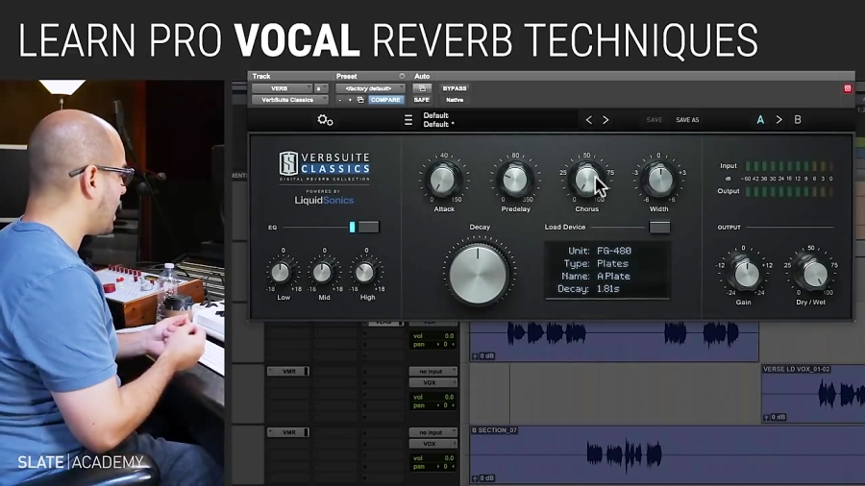This screenshot has height=486, width=865.
Task: Open the VerbSuite Classics plugin selector
Action: (x=290, y=100)
